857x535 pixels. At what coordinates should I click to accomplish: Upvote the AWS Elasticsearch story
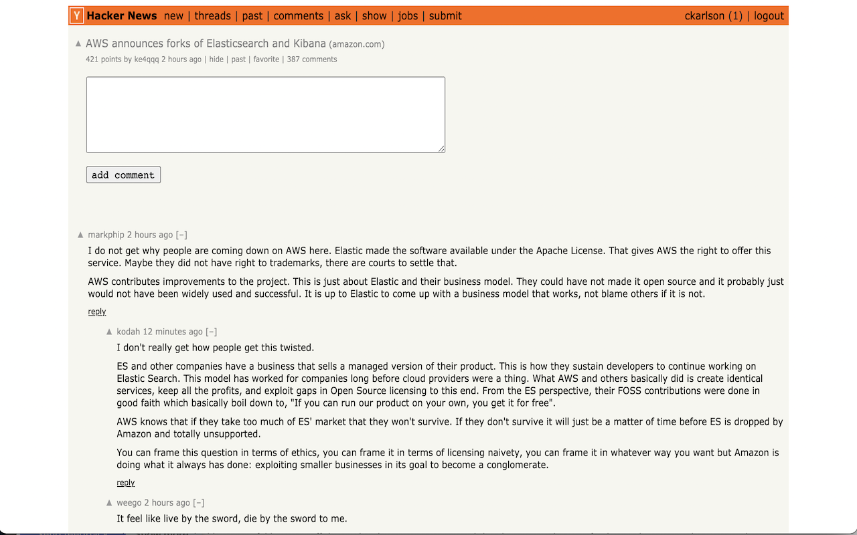point(78,42)
